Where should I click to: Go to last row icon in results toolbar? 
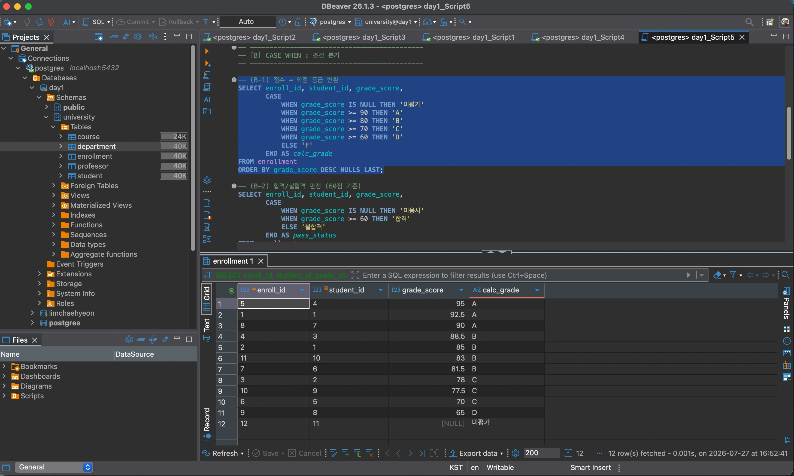(422, 453)
